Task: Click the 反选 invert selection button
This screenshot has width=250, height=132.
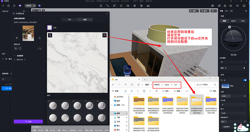Action: 40,48
